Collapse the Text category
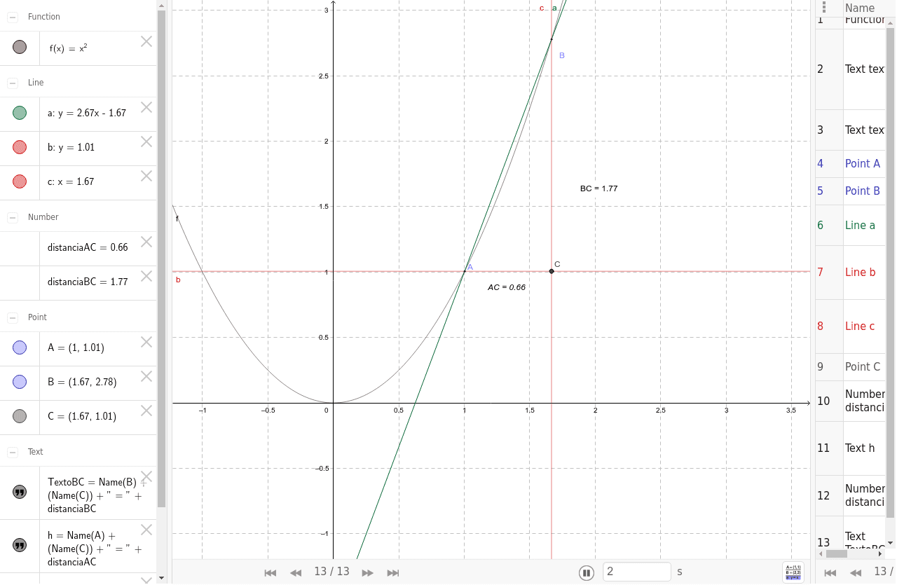Screen dimensions: 897x585 coord(13,452)
